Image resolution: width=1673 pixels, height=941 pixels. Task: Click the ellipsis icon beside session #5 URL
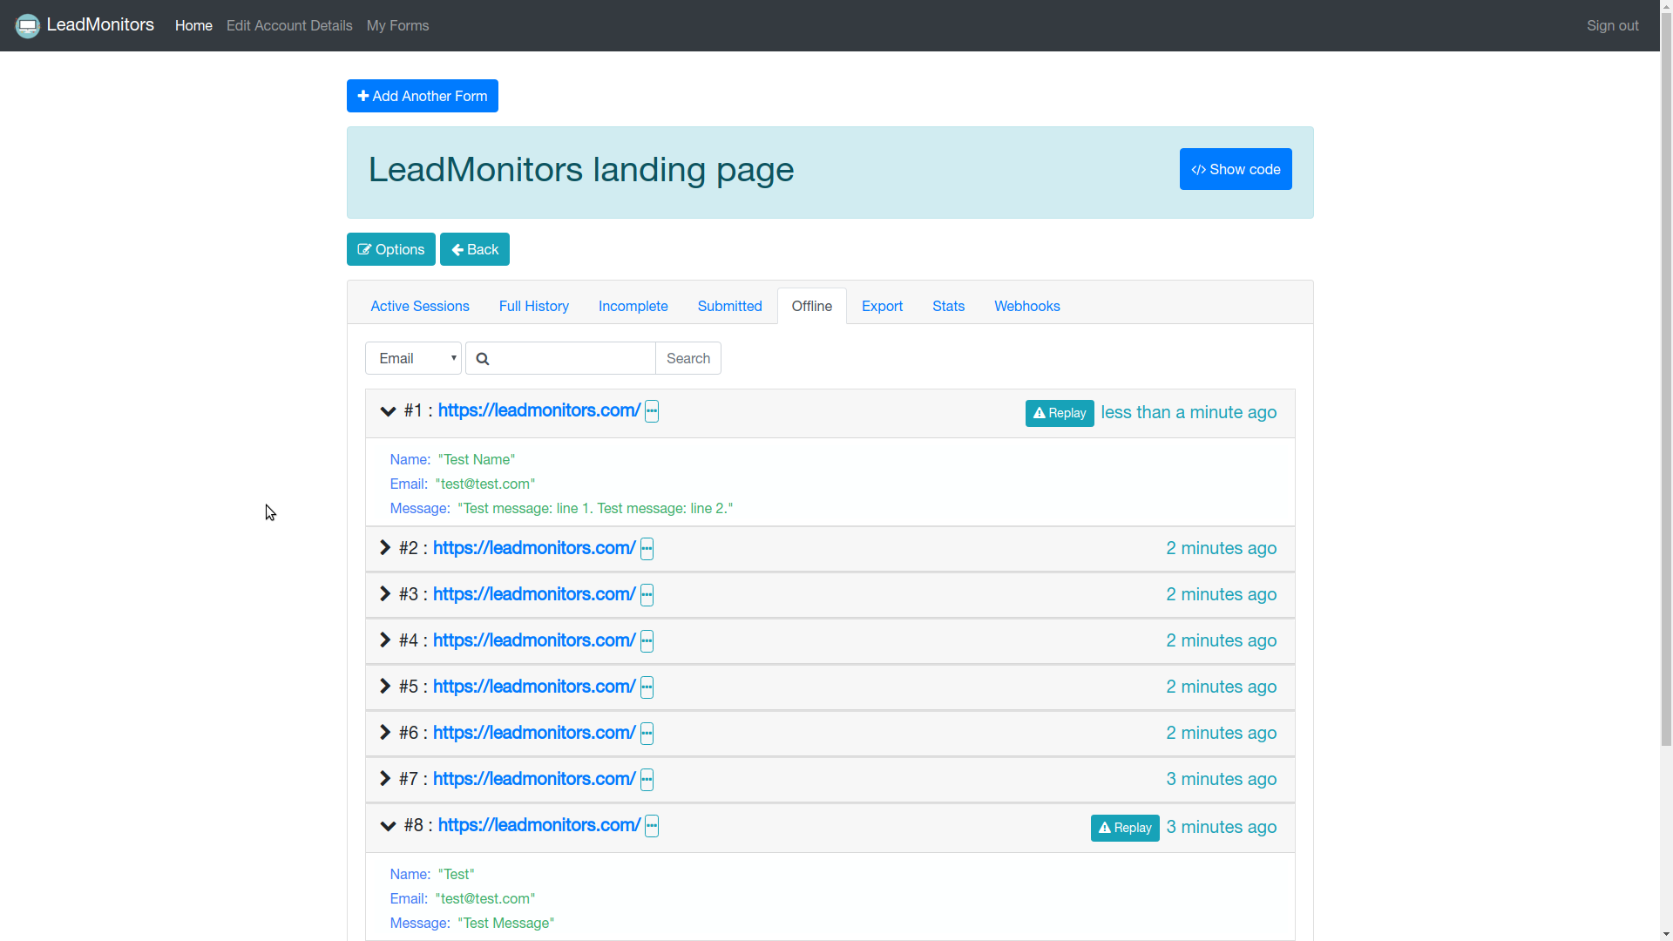click(647, 687)
